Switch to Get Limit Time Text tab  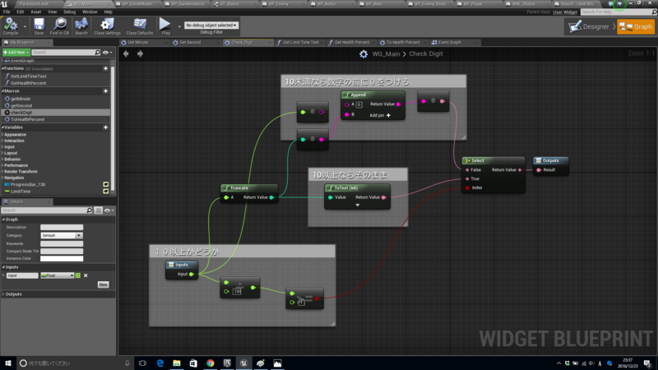point(300,43)
